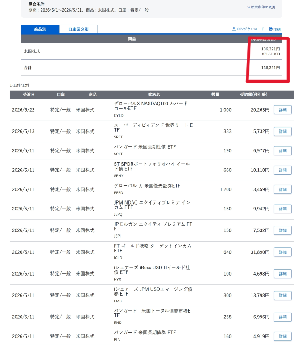
Task: Open 詳細 for SPHY row
Action: [282, 170]
